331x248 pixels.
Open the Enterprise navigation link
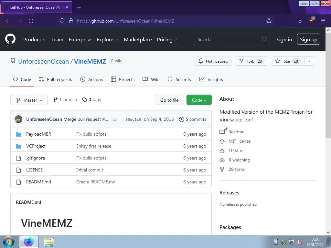[x=80, y=39]
